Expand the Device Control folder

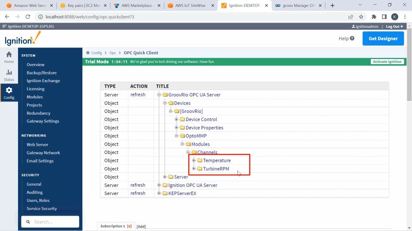[176, 119]
